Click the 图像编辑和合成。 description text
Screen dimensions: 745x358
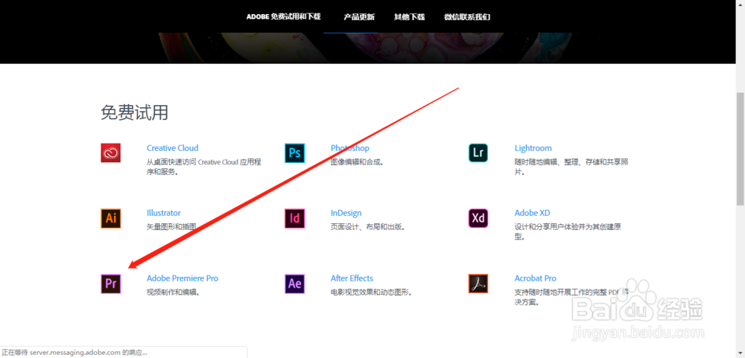pos(358,162)
